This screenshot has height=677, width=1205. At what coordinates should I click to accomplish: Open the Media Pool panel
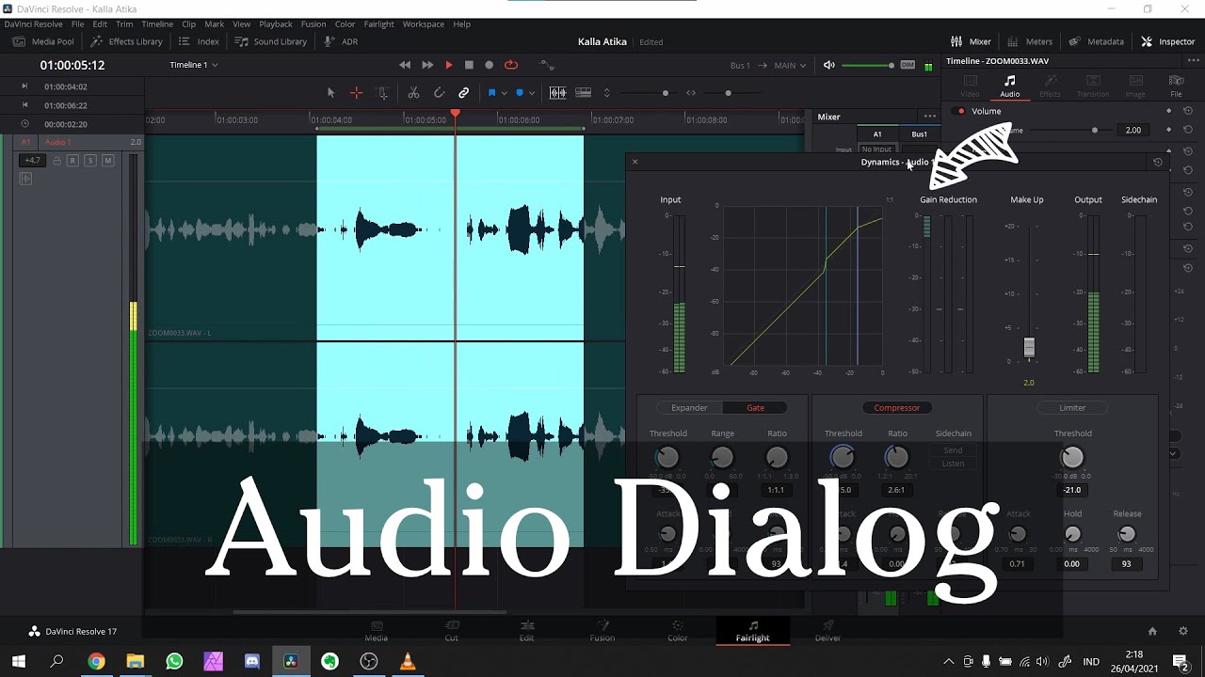42,41
